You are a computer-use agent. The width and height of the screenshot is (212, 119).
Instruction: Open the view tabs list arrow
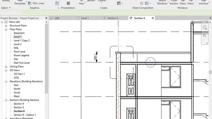coord(210,18)
